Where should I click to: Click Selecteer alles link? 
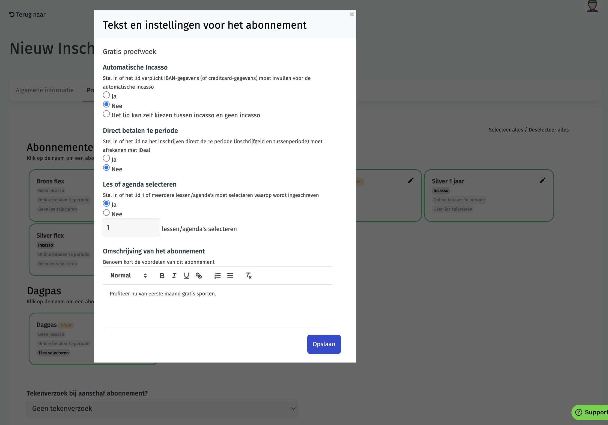506,130
